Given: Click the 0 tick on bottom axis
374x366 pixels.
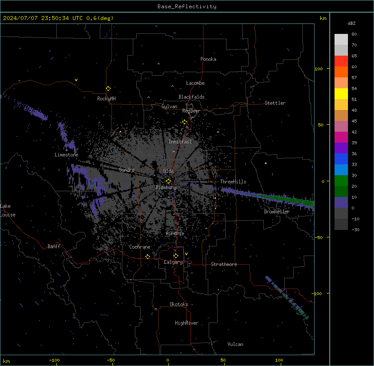Looking at the screenshot, I should [167, 360].
